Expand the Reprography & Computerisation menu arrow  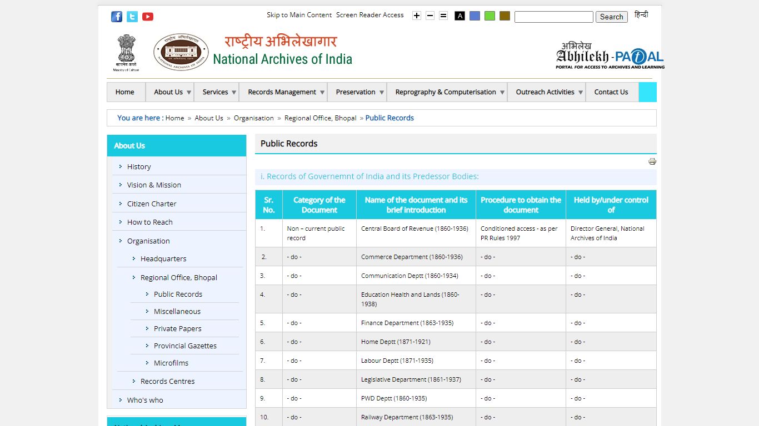(502, 93)
